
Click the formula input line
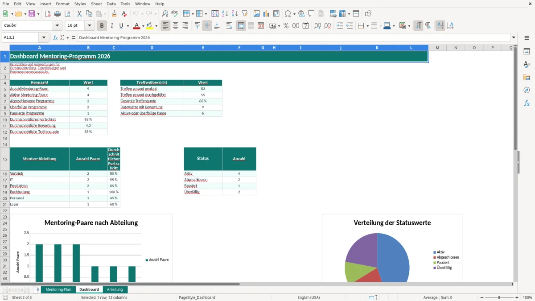click(294, 37)
